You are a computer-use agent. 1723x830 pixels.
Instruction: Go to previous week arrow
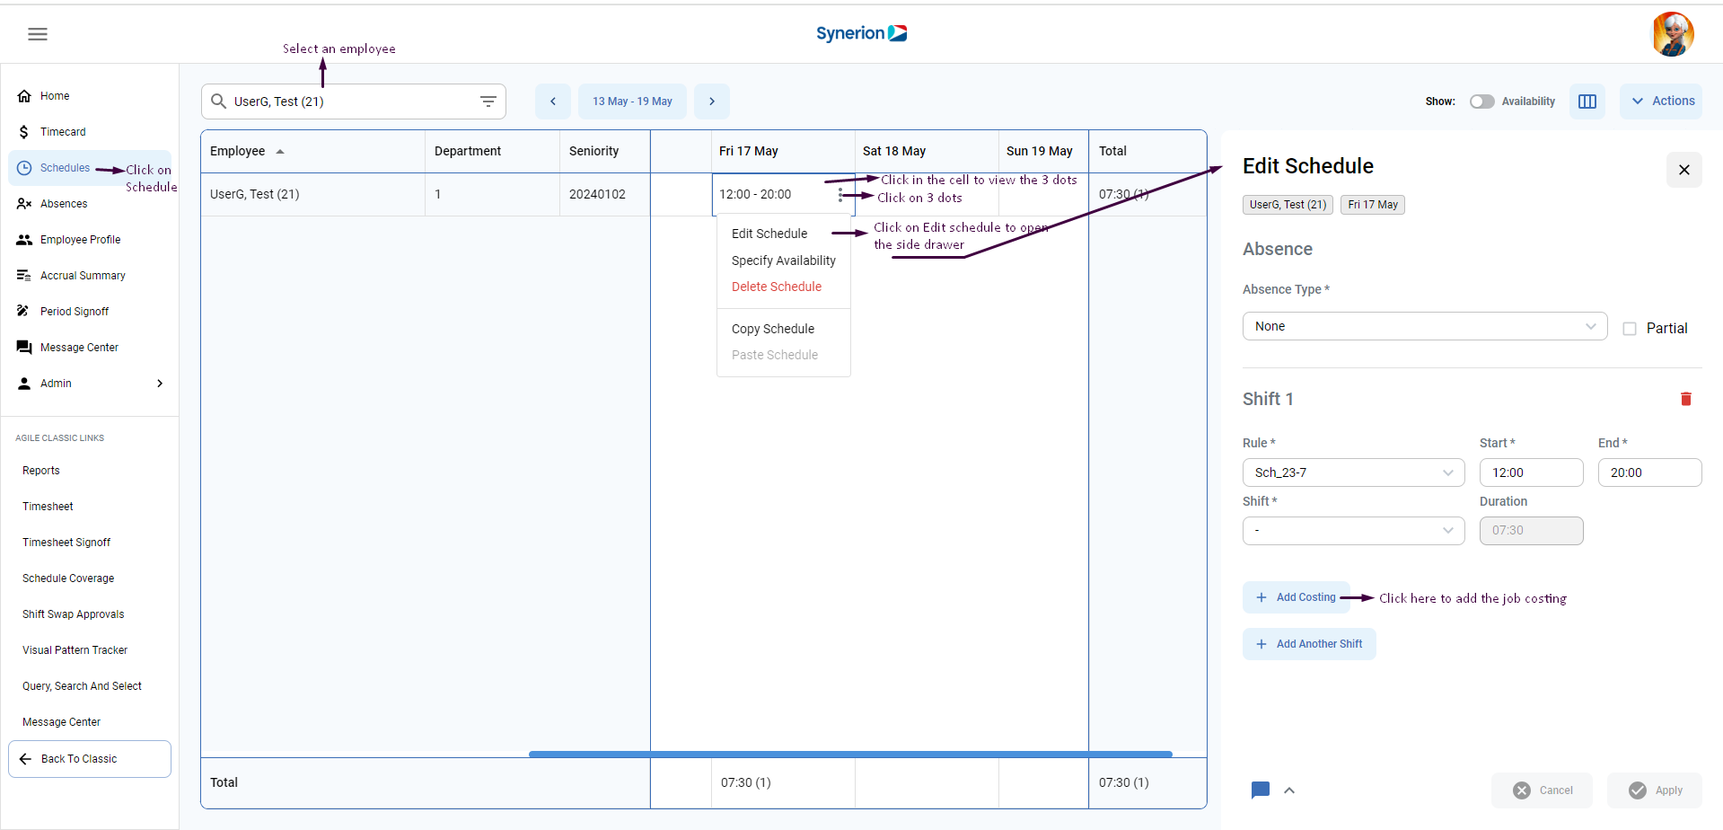click(x=553, y=102)
